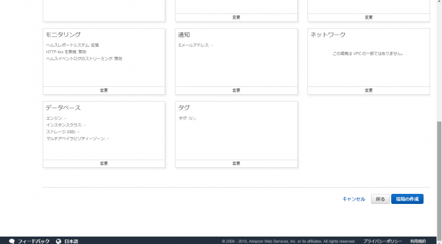This screenshot has height=244, width=442.
Task: Open the 利用規約 link
Action: tap(418, 241)
